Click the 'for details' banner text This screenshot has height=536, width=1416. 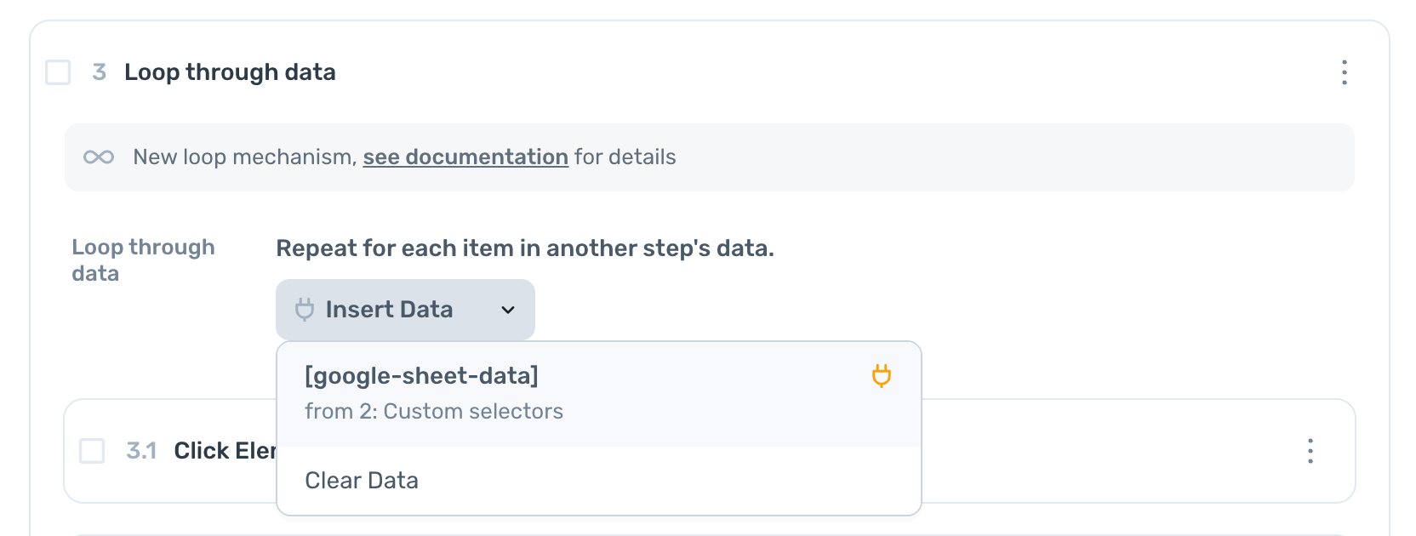(x=625, y=157)
